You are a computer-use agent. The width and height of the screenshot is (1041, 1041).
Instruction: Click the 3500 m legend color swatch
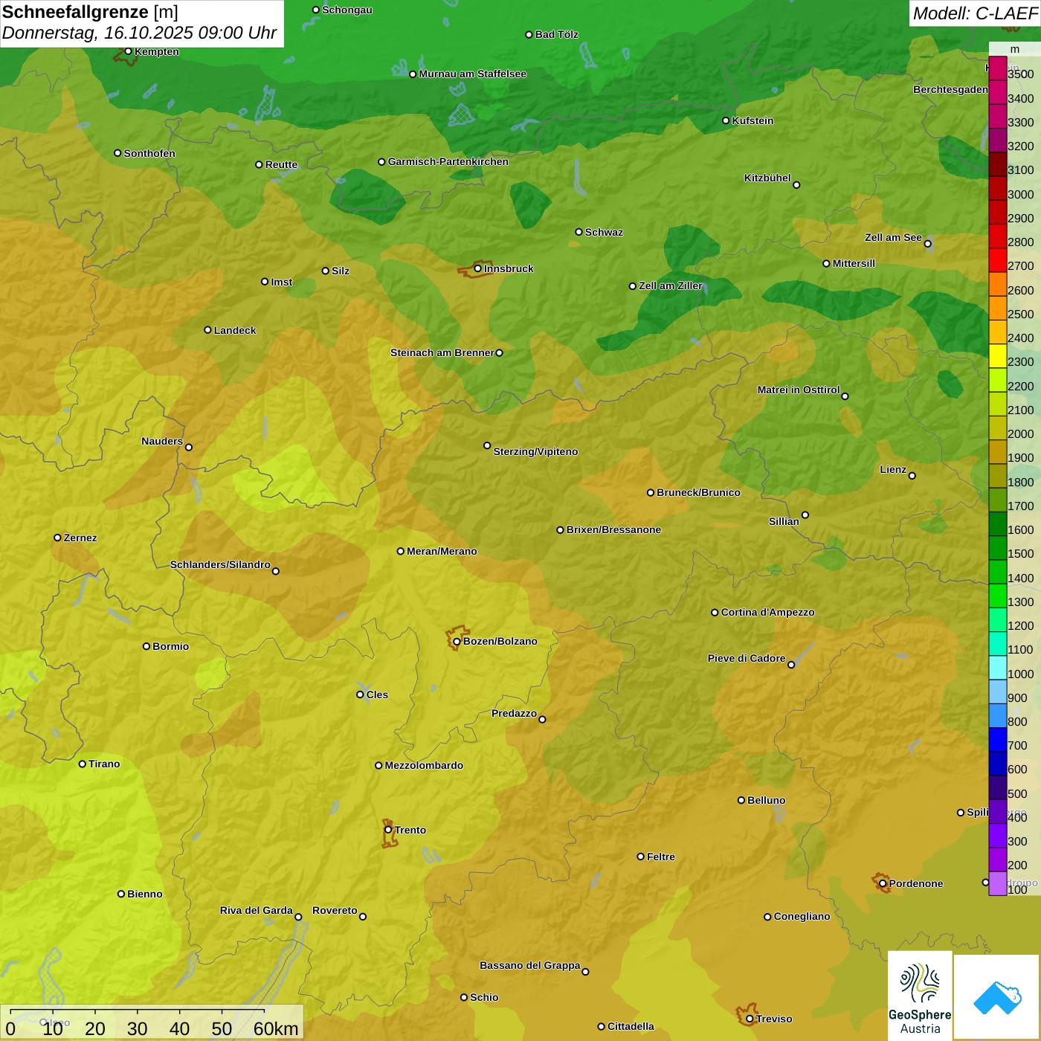[x=997, y=68]
